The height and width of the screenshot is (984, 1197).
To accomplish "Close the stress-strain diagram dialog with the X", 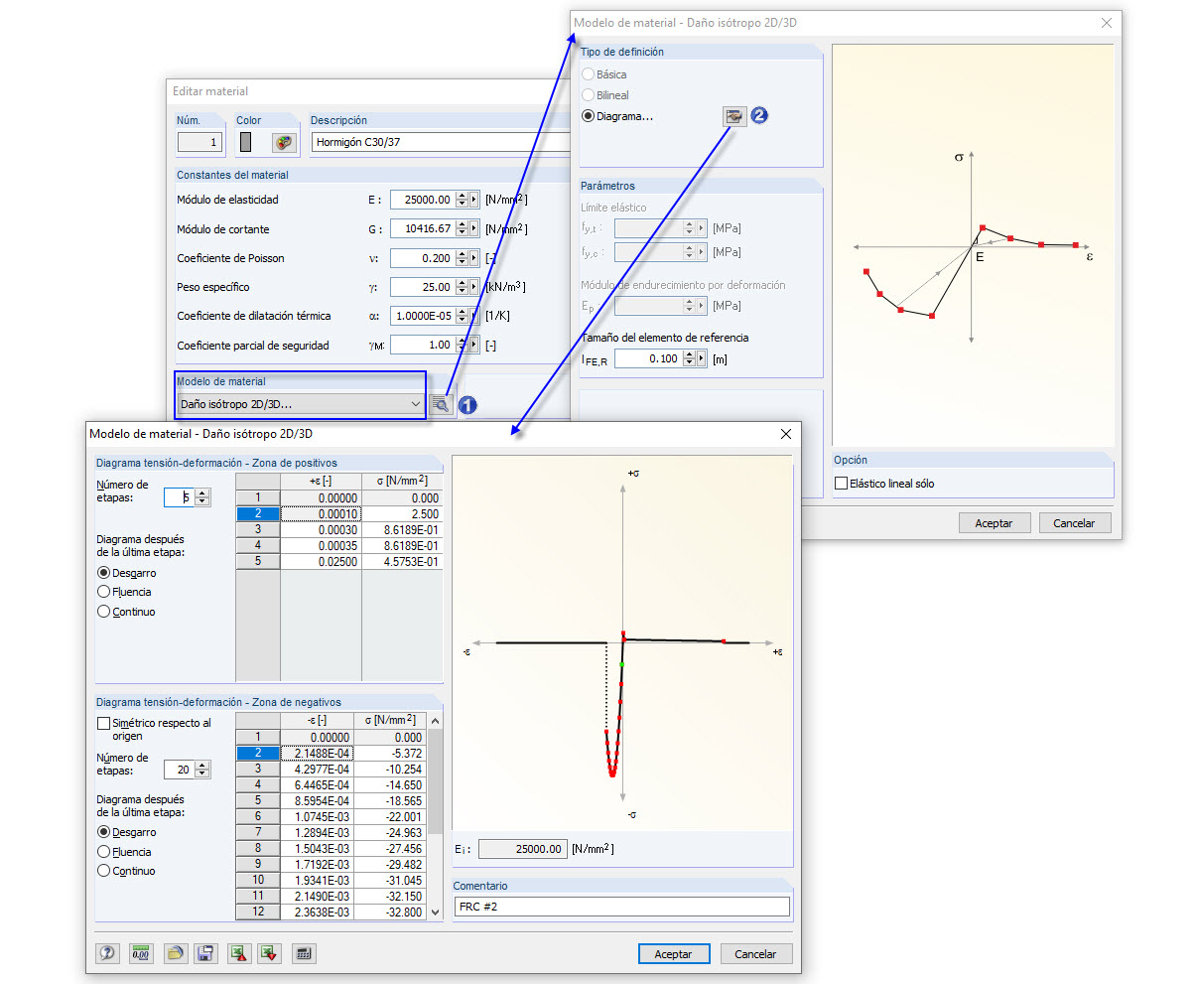I will [786, 434].
